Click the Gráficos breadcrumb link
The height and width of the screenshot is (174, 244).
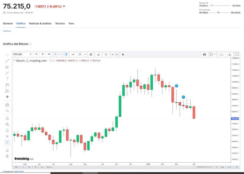(x=7, y=31)
